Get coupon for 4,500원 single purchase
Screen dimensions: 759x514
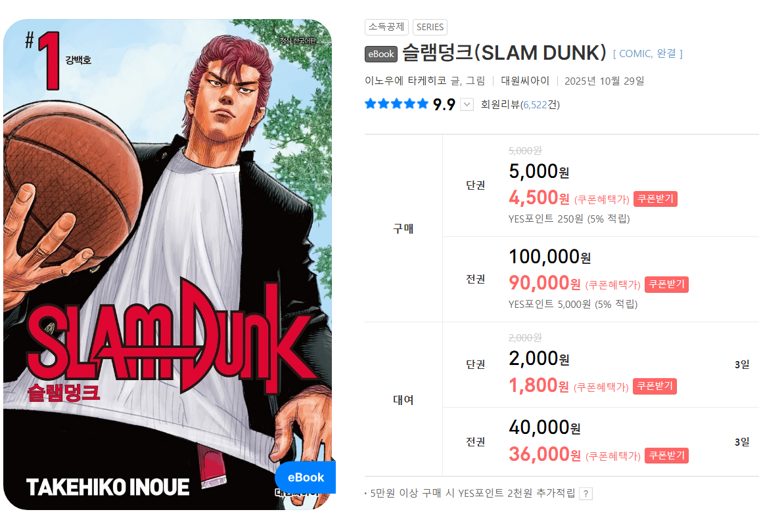pyautogui.click(x=655, y=199)
